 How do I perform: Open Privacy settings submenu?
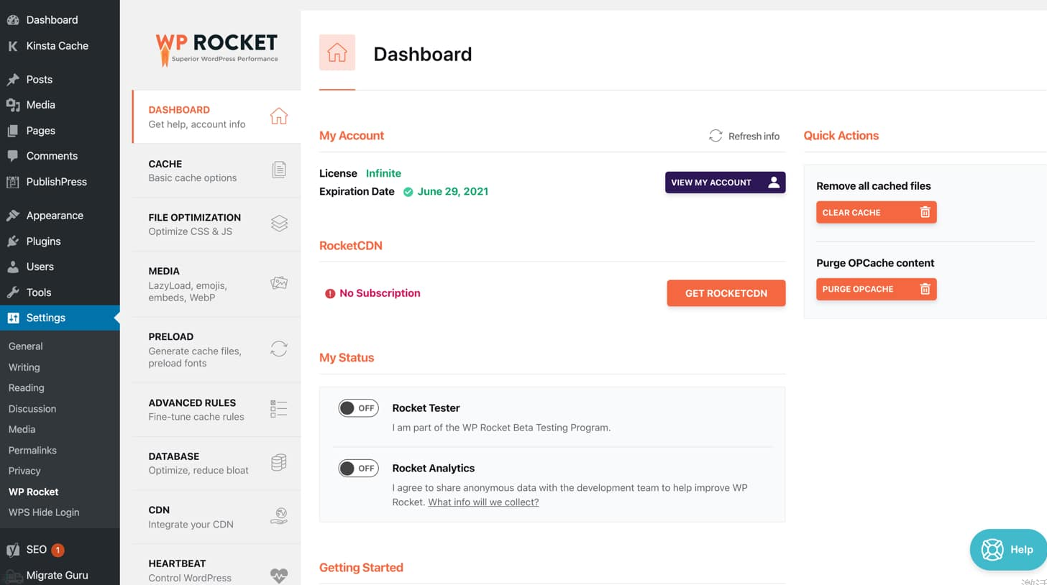(24, 471)
